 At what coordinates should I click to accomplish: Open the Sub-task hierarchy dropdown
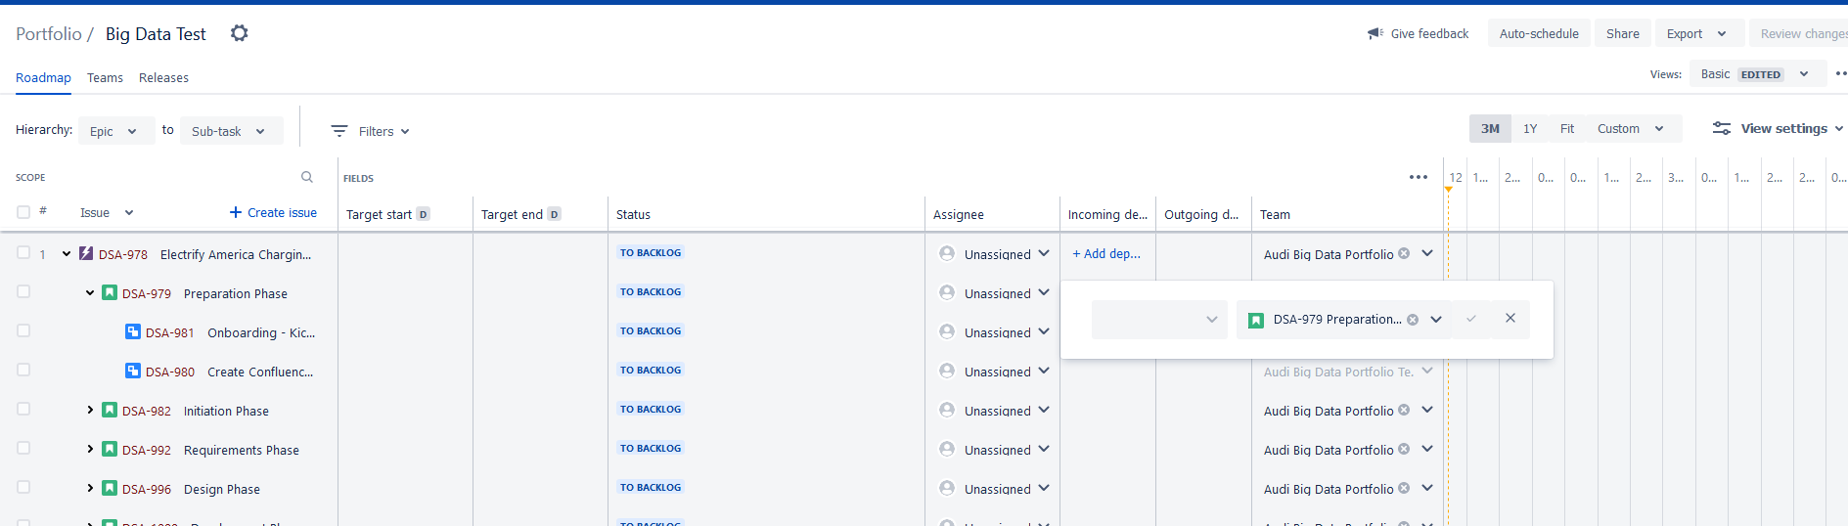tap(231, 131)
